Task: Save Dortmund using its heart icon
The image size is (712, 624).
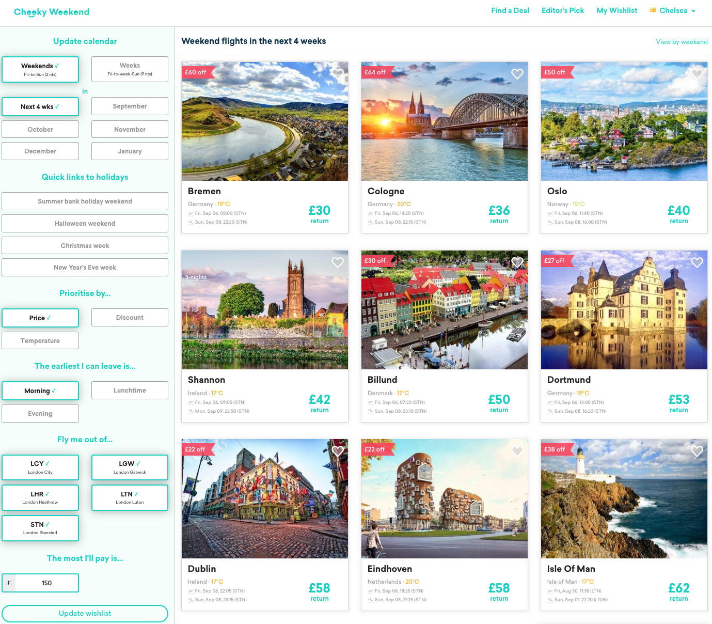Action: coord(697,262)
